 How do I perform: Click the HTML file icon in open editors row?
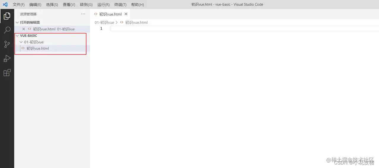(x=29, y=29)
